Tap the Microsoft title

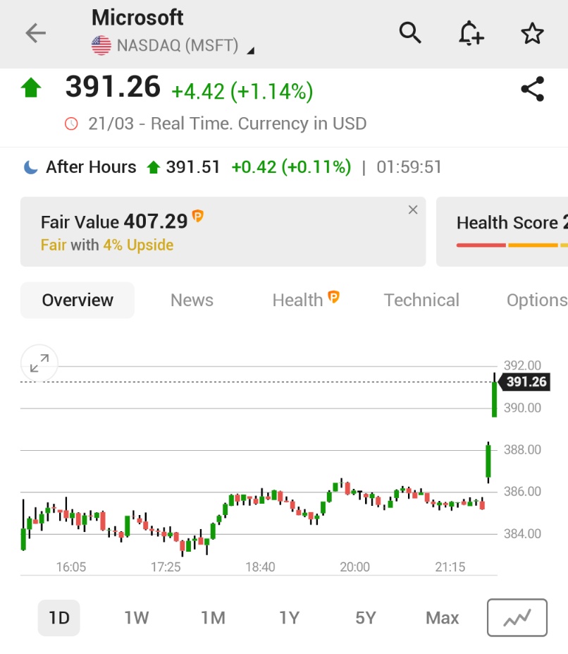137,18
